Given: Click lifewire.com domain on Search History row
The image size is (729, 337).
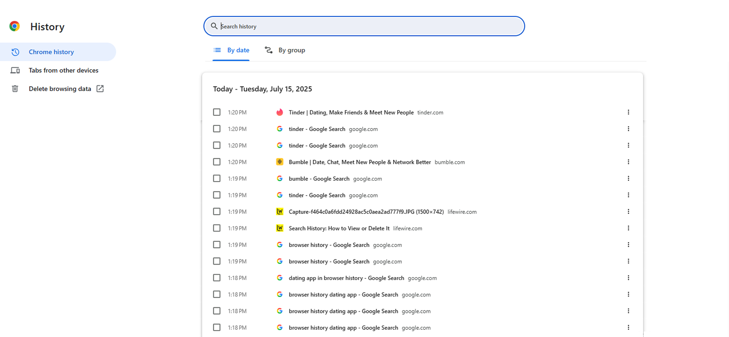Looking at the screenshot, I should pyautogui.click(x=408, y=228).
